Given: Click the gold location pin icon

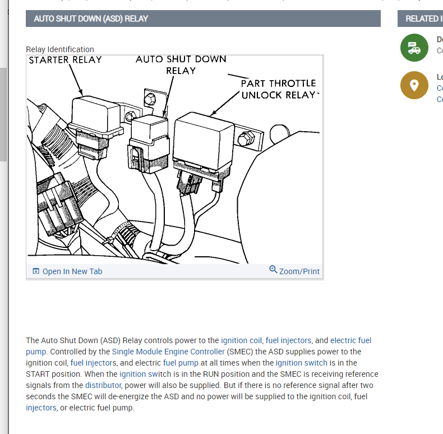Looking at the screenshot, I should (x=414, y=85).
